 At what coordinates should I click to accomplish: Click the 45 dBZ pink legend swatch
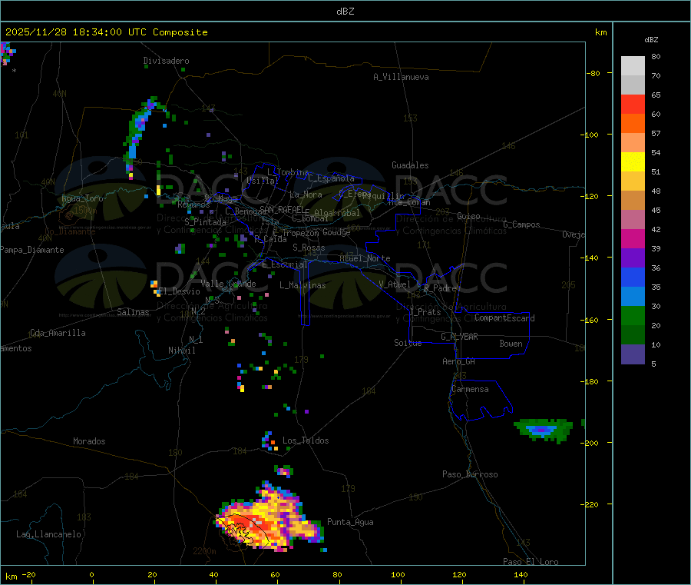pyautogui.click(x=633, y=220)
